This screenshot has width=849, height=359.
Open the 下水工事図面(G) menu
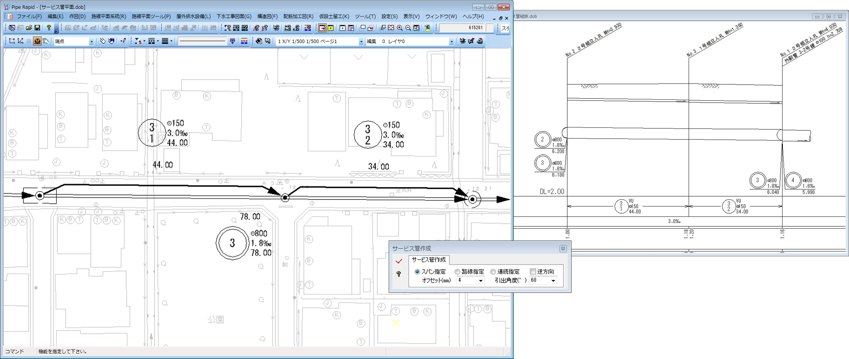(x=233, y=17)
